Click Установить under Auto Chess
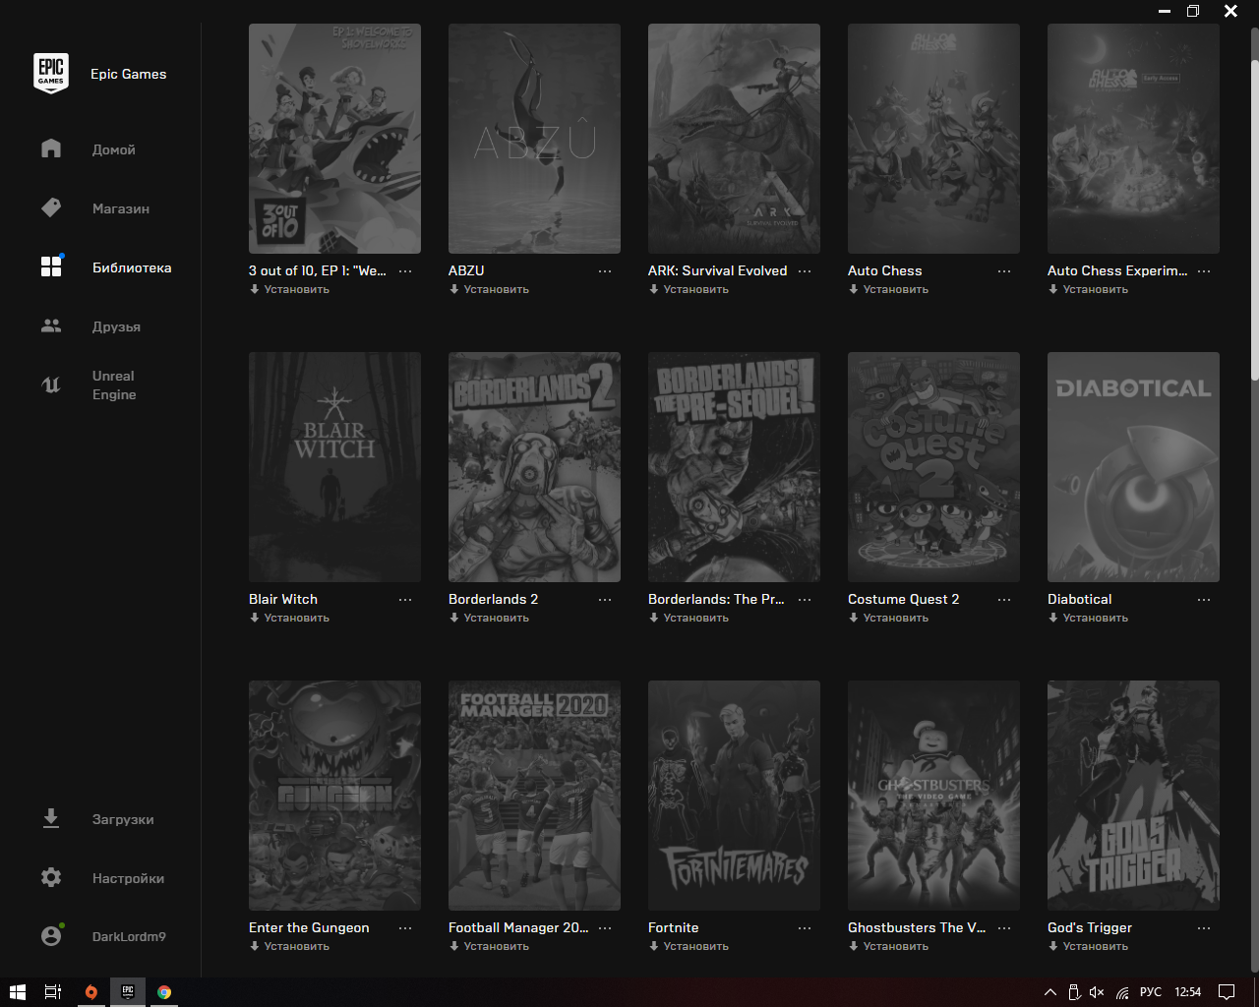Viewport: 1259px width, 1007px height. pos(888,289)
